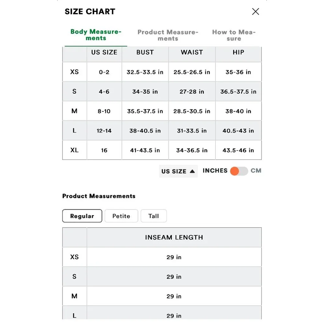The height and width of the screenshot is (324, 324).
Task: Click the WAIST column header
Action: point(192,52)
